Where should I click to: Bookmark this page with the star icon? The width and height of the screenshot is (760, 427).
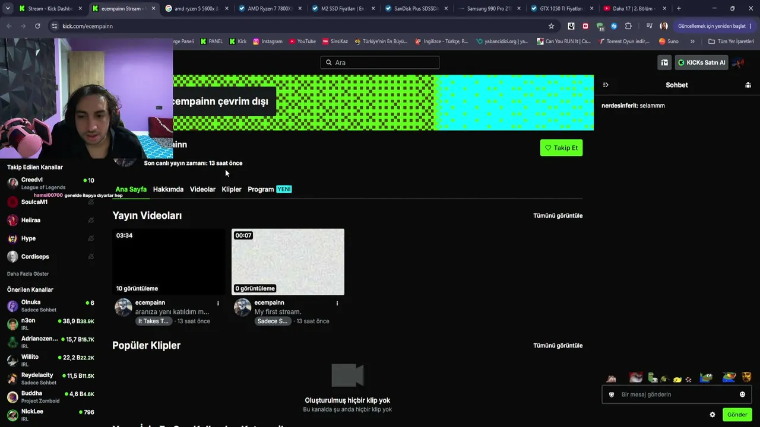click(551, 26)
